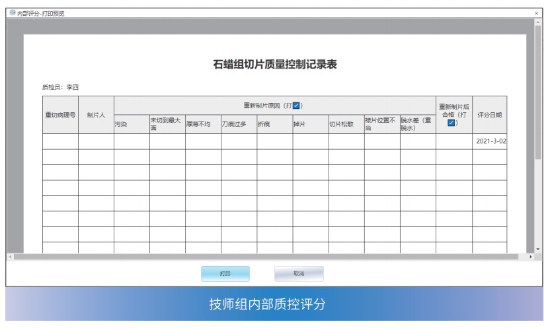
Task: Click the 厚薄不均 column header
Action: (x=204, y=124)
